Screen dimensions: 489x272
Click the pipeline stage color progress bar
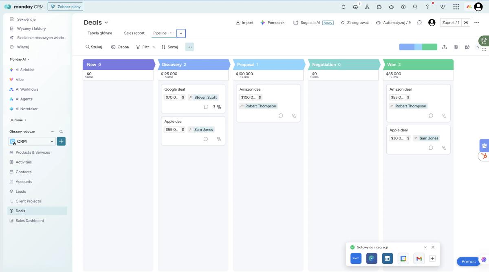418,47
